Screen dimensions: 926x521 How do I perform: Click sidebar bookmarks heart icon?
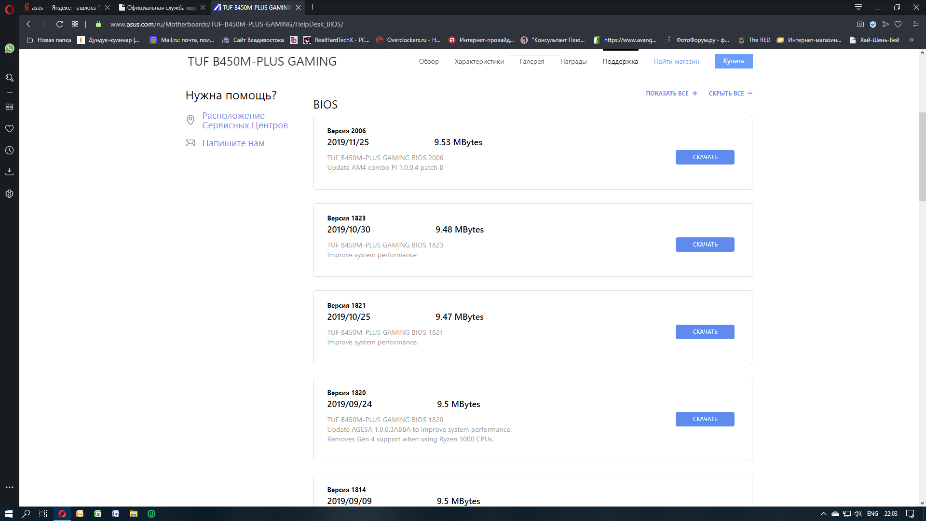pos(9,128)
